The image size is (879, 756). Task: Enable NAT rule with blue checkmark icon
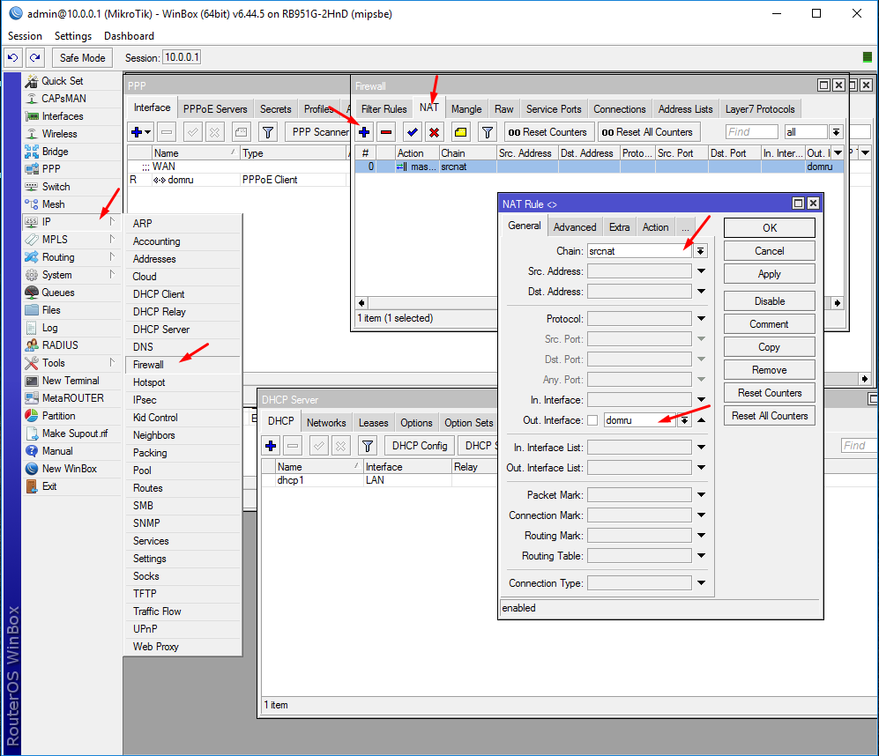point(413,132)
